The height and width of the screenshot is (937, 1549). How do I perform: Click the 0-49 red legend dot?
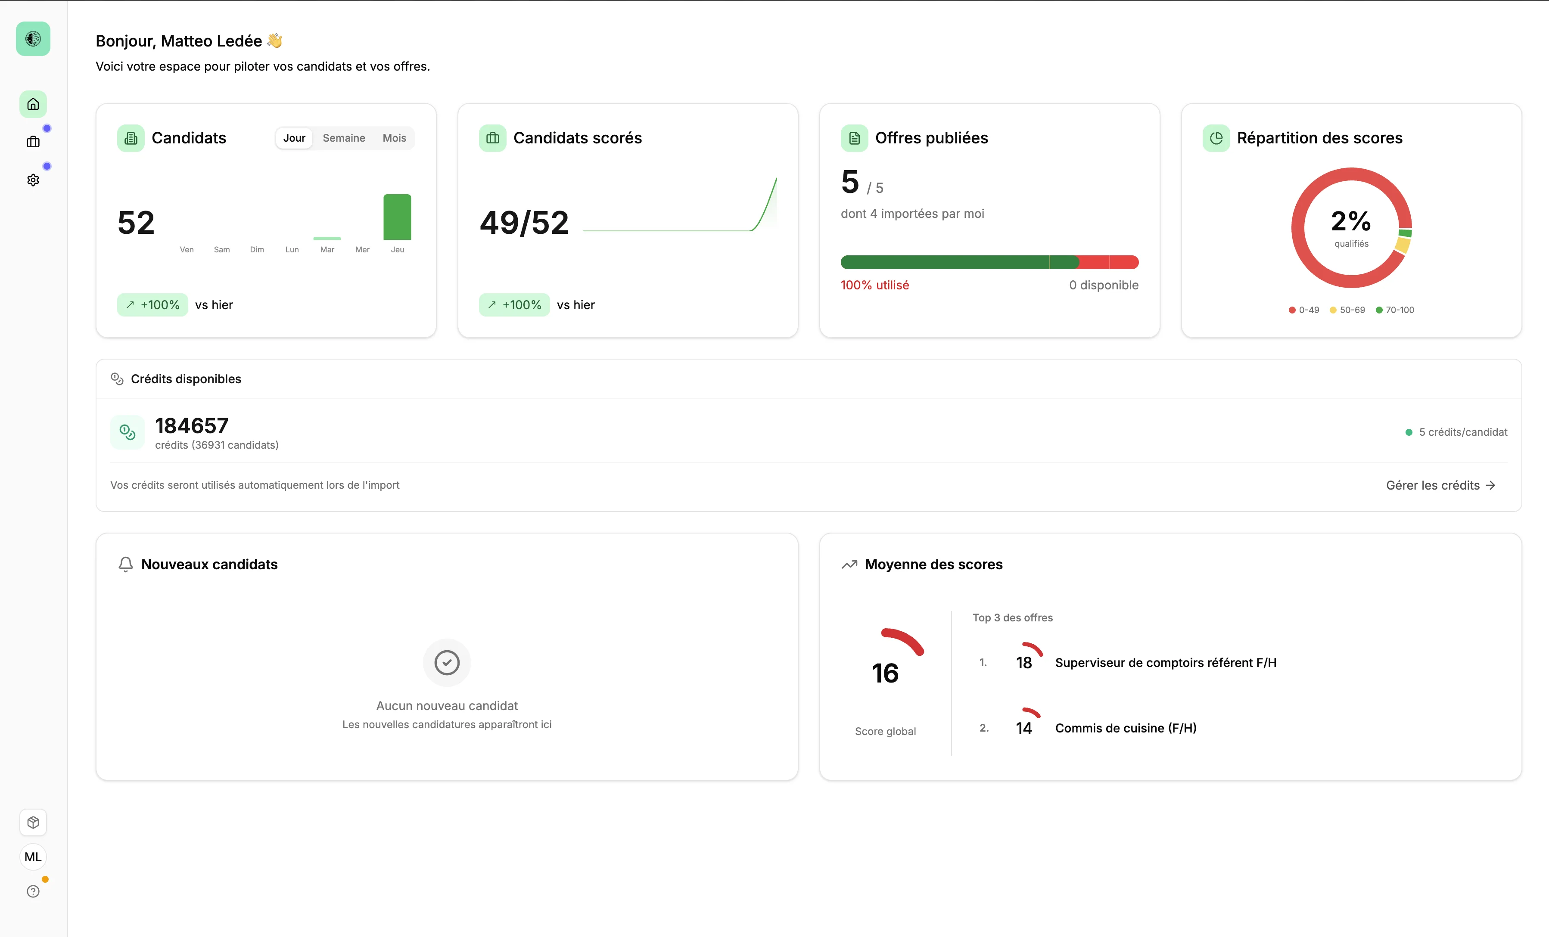point(1293,310)
